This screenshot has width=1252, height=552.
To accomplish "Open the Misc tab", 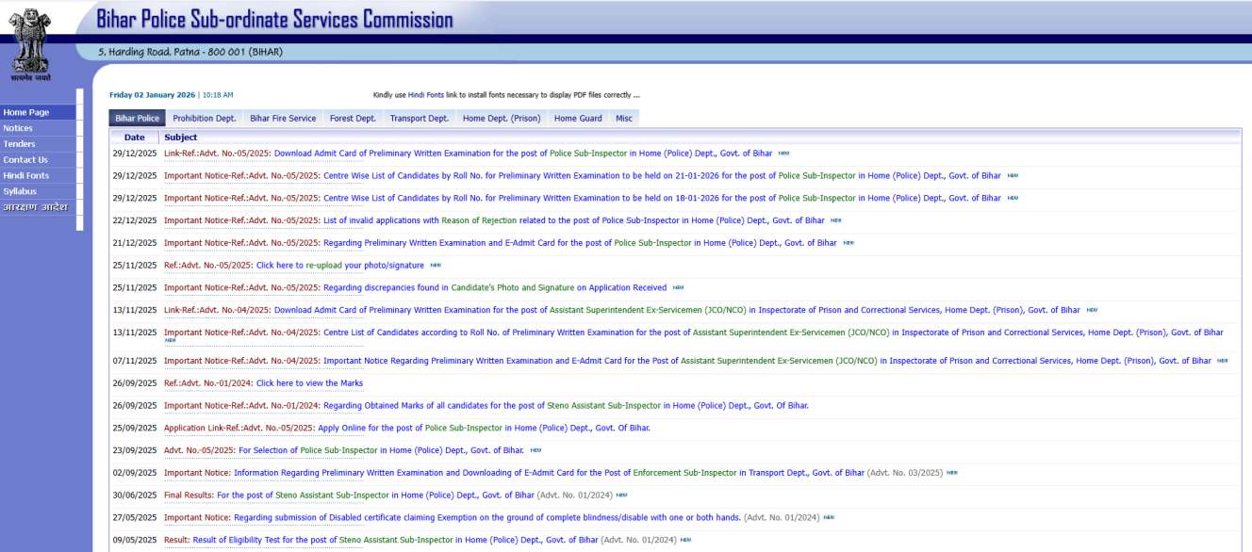I will pos(624,119).
